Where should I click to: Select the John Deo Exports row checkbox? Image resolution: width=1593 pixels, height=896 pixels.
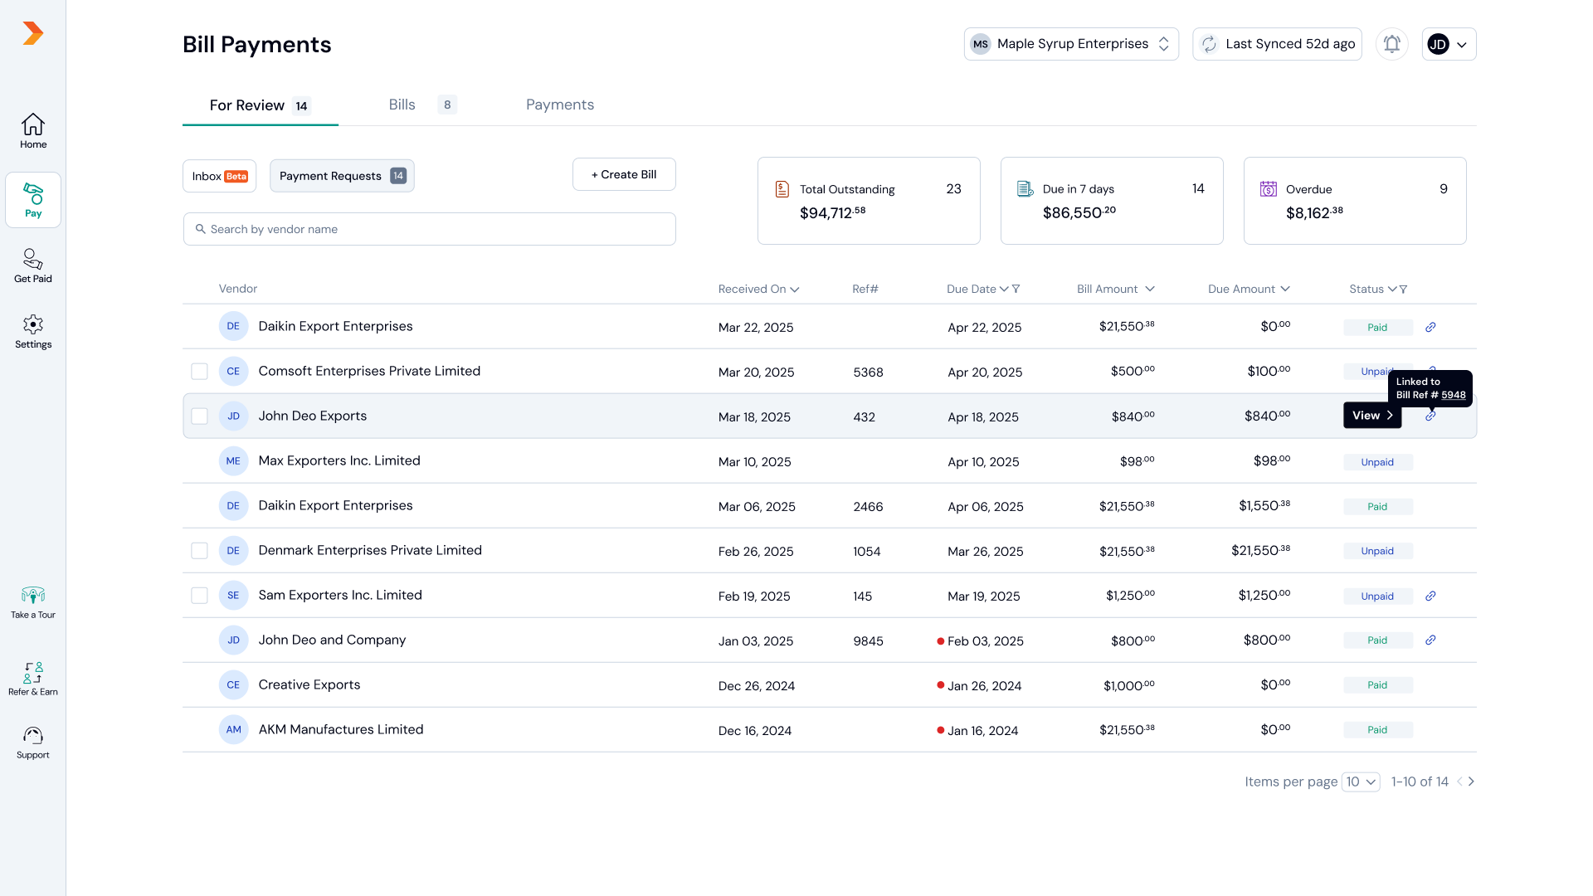(x=199, y=416)
